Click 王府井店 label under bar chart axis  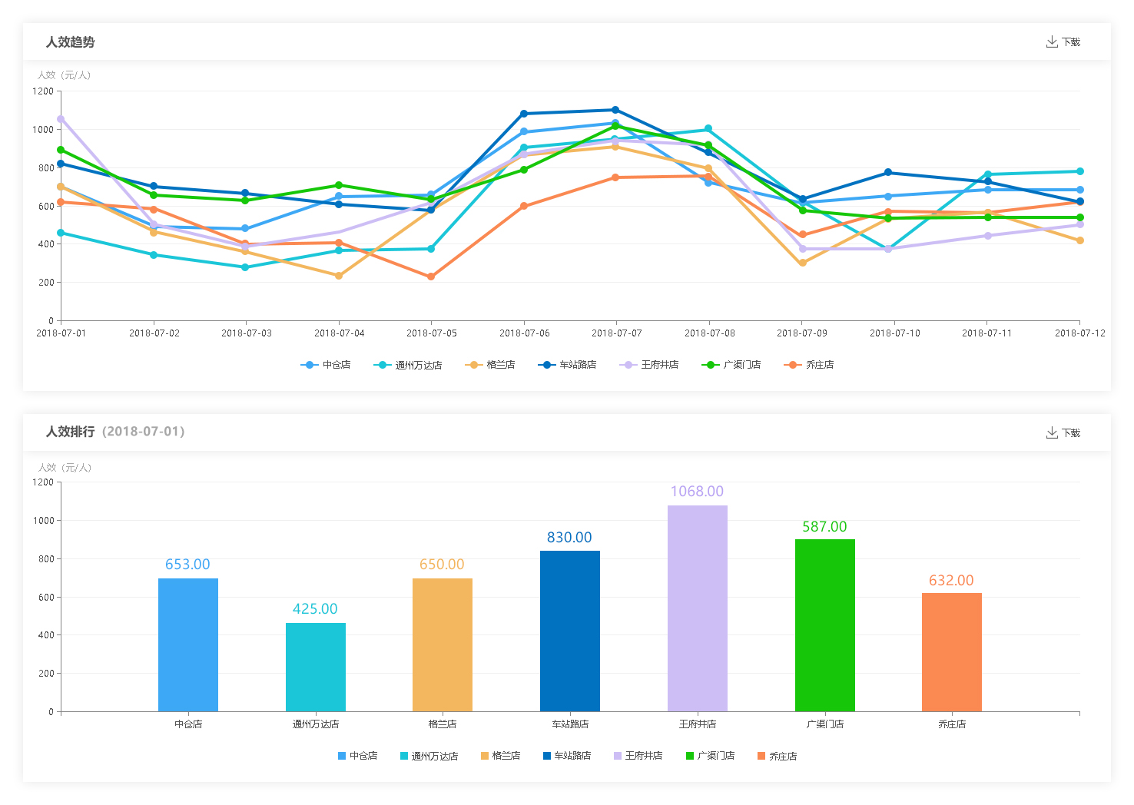(698, 724)
